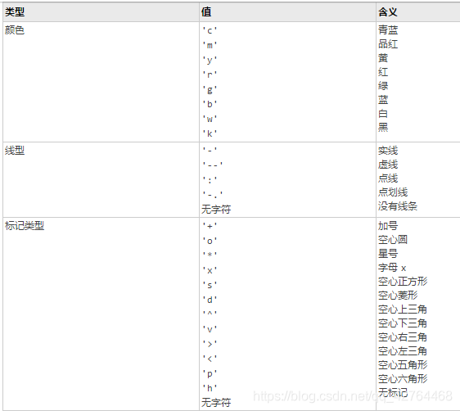Click the 实线 meaning text
The width and height of the screenshot is (460, 411).
pyautogui.click(x=388, y=151)
